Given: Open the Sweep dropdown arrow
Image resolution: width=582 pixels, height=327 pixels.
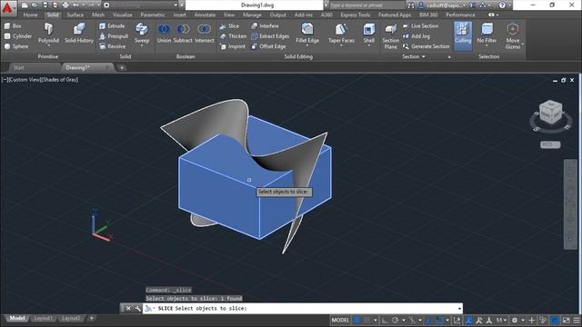Looking at the screenshot, I should 142,45.
